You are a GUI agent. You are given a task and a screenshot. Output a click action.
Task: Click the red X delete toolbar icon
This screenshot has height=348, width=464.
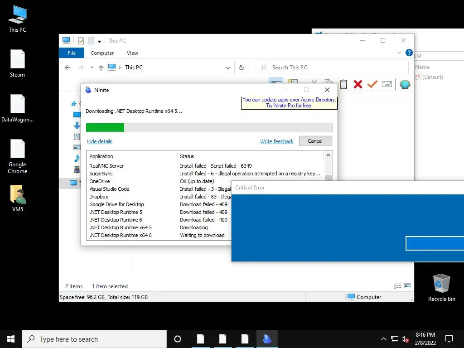358,84
